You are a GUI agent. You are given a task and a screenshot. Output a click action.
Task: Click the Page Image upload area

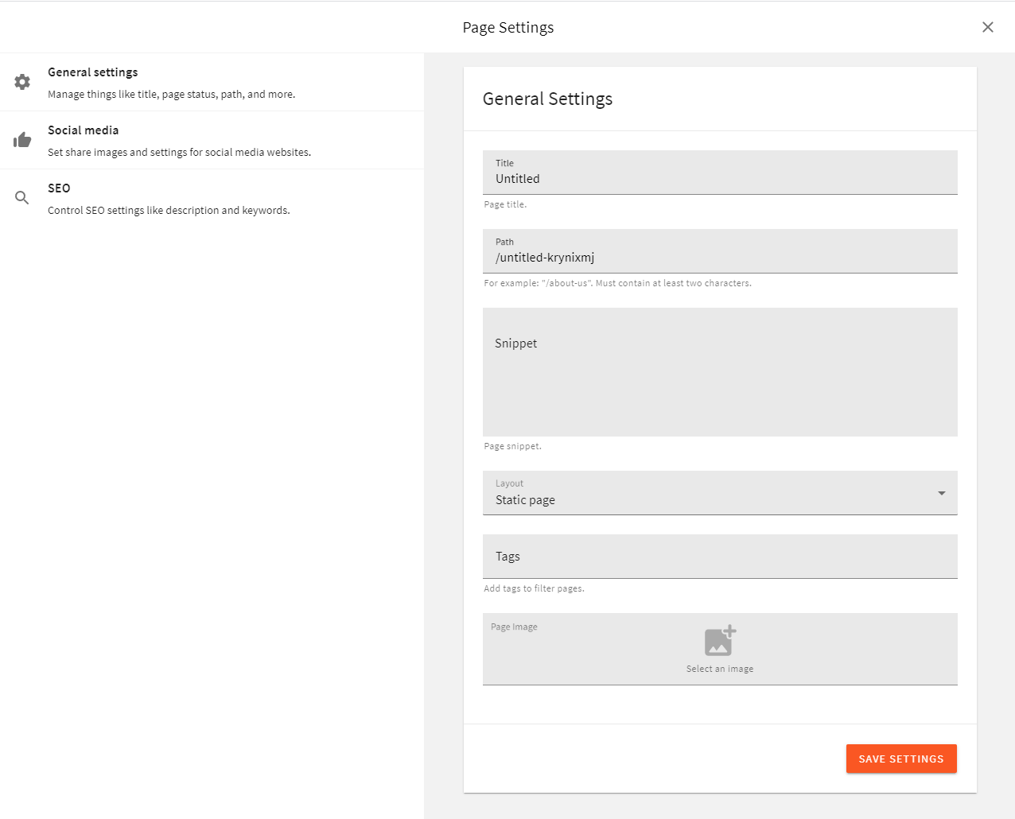point(720,649)
